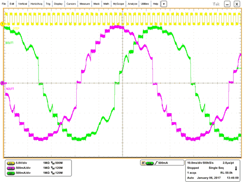Click the Stopped acquisition status

click(x=193, y=168)
